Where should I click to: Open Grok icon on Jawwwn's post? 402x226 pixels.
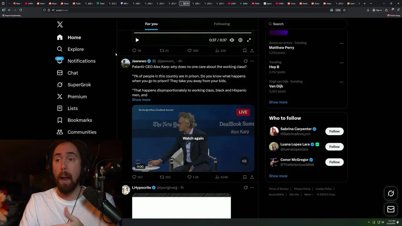[x=246, y=61]
